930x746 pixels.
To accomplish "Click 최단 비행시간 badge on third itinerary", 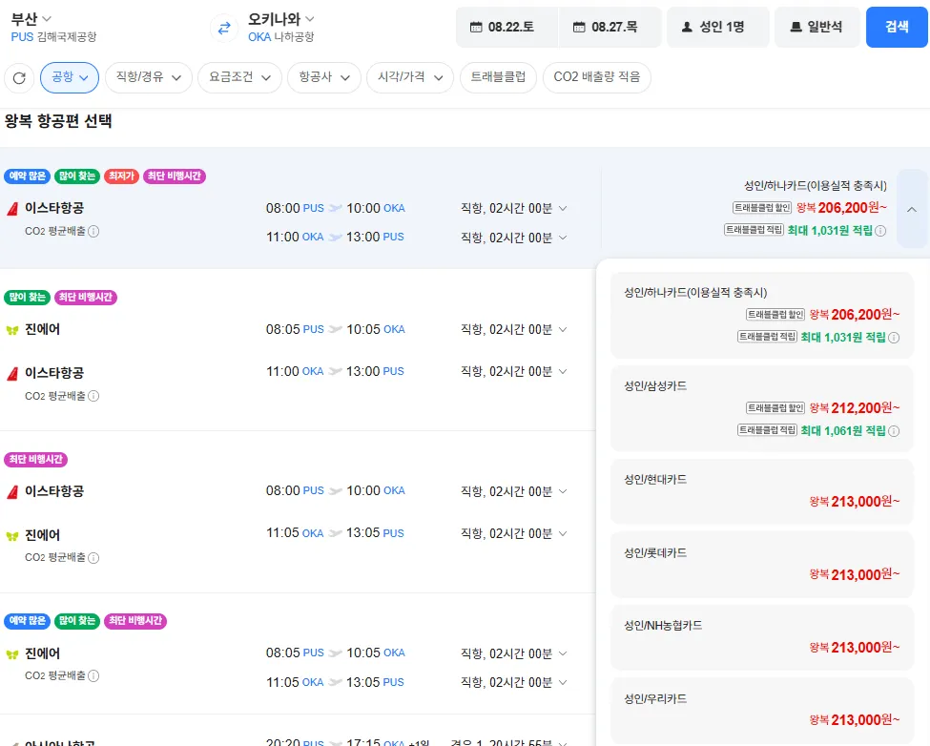I will click(x=36, y=460).
